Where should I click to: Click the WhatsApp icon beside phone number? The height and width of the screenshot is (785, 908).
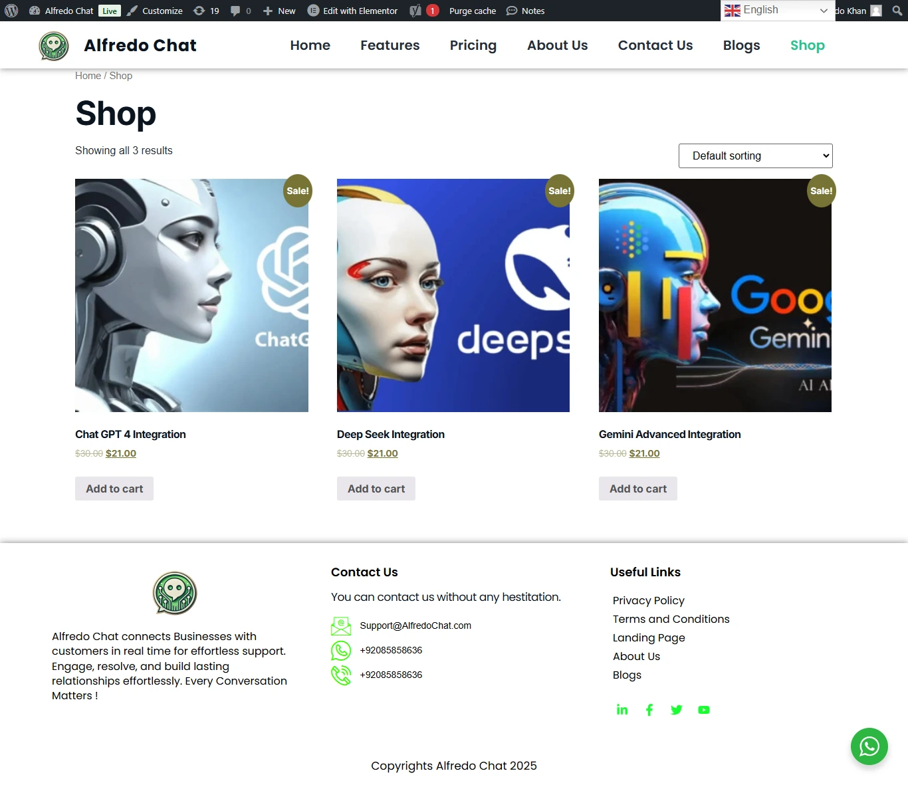coord(341,651)
